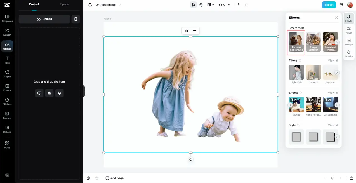Viewport: 356px width, 183px height.
Task: Click the rotate handle below image
Action: click(191, 159)
